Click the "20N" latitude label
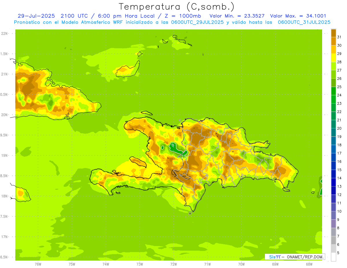Image resolution: width=347 pixels, height=268 pixels. (5, 115)
